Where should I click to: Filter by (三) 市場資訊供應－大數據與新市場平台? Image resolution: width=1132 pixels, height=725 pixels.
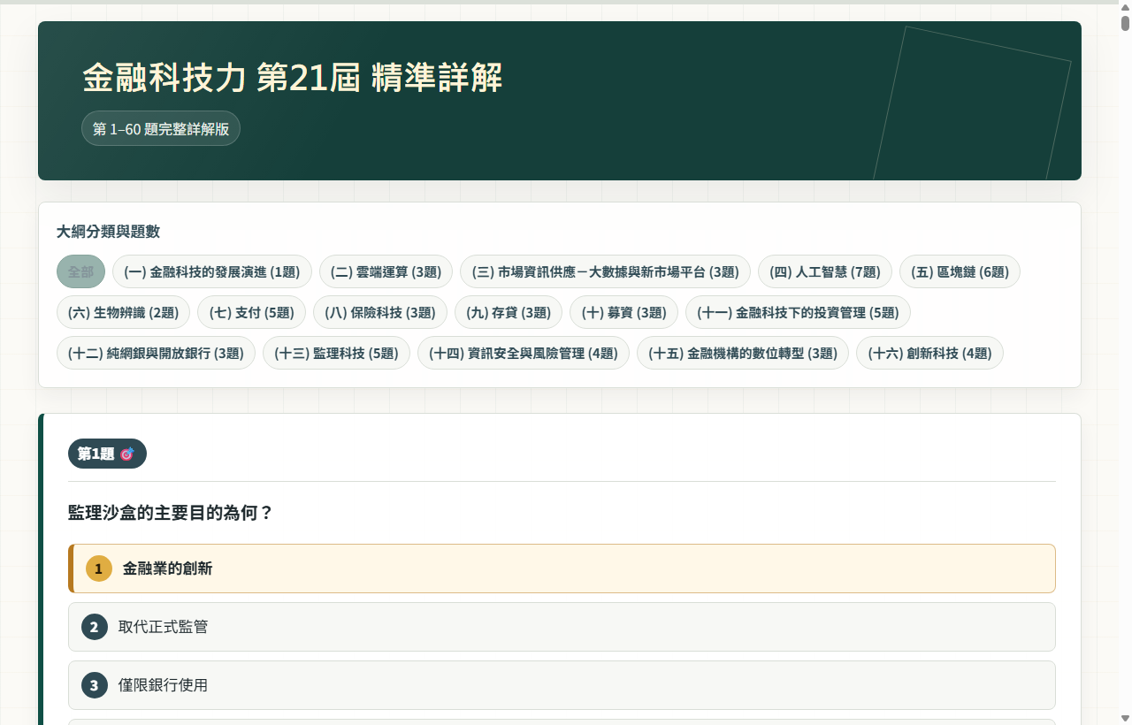(x=605, y=271)
